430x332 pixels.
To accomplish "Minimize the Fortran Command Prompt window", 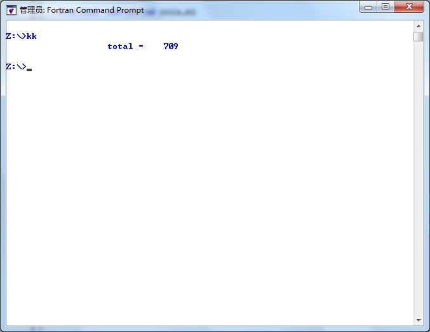I will pyautogui.click(x=368, y=7).
